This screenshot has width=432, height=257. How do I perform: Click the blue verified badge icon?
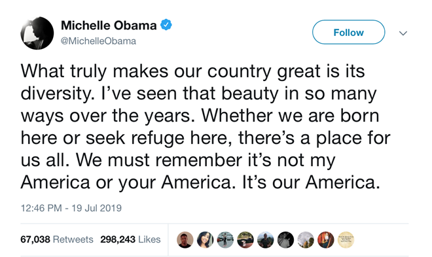pos(166,25)
